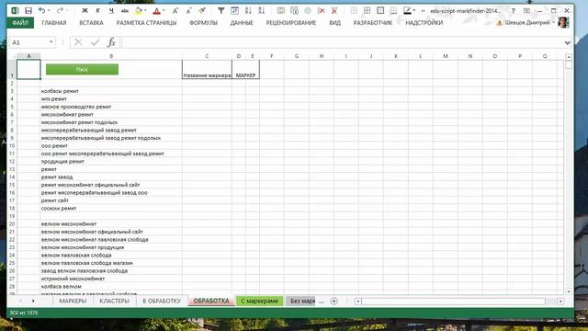Viewport: 588px width, 331px height.
Task: Click the icon right of the filter funnel
Action: coord(235,11)
